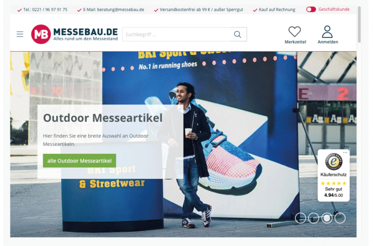The width and height of the screenshot is (373, 246).
Task: Open the Trusted Shops Käuferschutz badge
Action: [334, 175]
